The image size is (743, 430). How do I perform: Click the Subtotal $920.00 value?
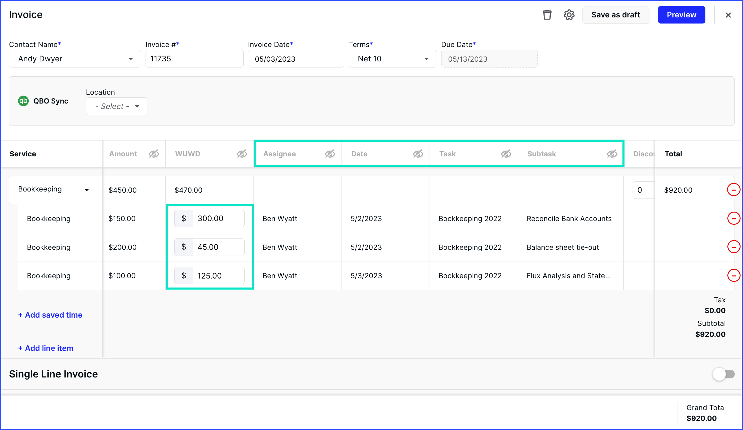point(710,334)
